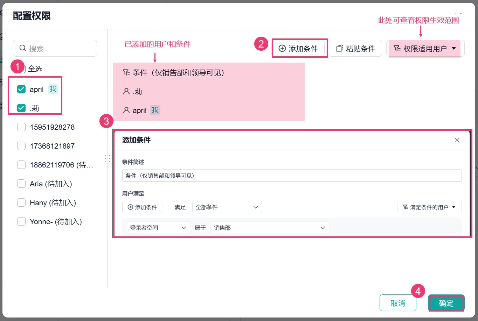This screenshot has height=321, width=478.
Task: Check the 17368121897 user checkbox
Action: 21,146
